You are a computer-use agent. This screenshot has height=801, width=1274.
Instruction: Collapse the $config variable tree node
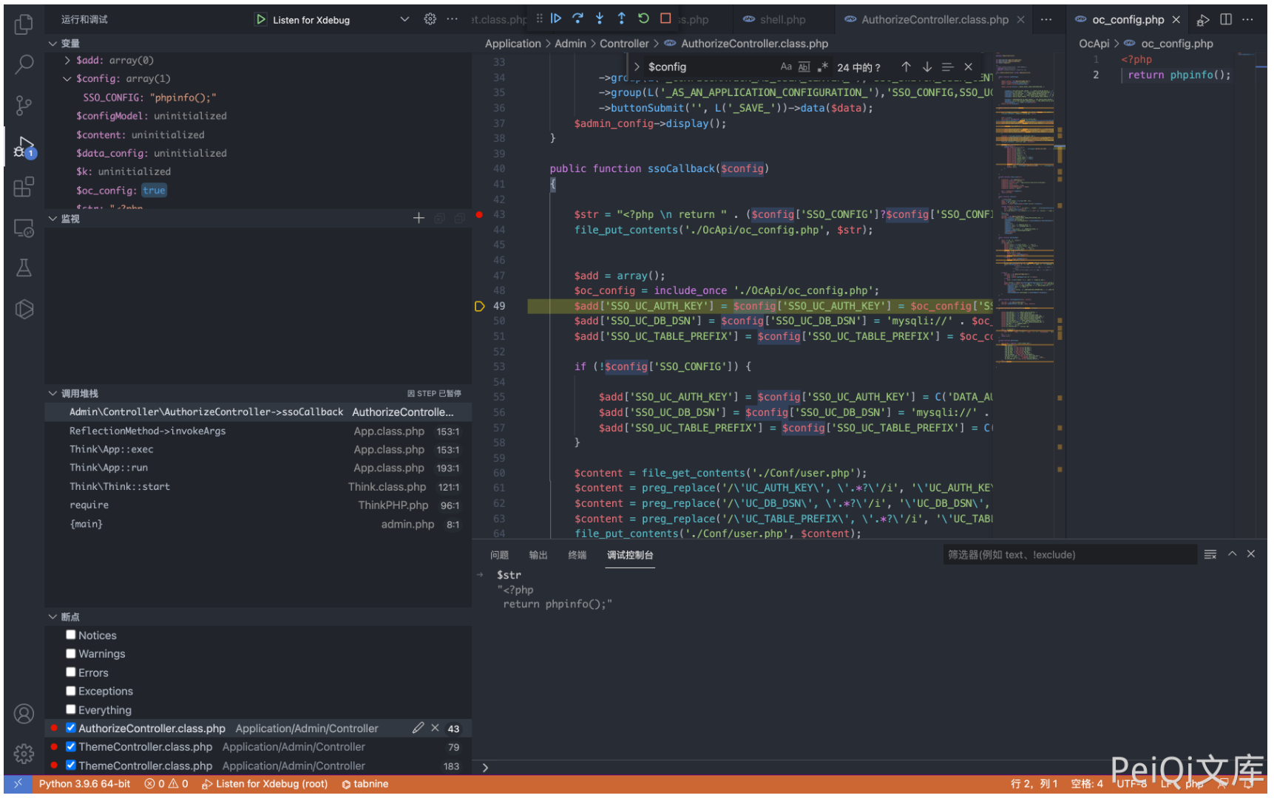click(x=67, y=79)
